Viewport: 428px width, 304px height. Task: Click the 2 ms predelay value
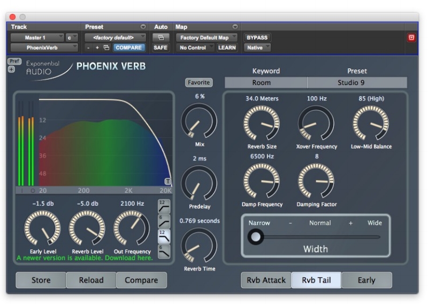200,159
